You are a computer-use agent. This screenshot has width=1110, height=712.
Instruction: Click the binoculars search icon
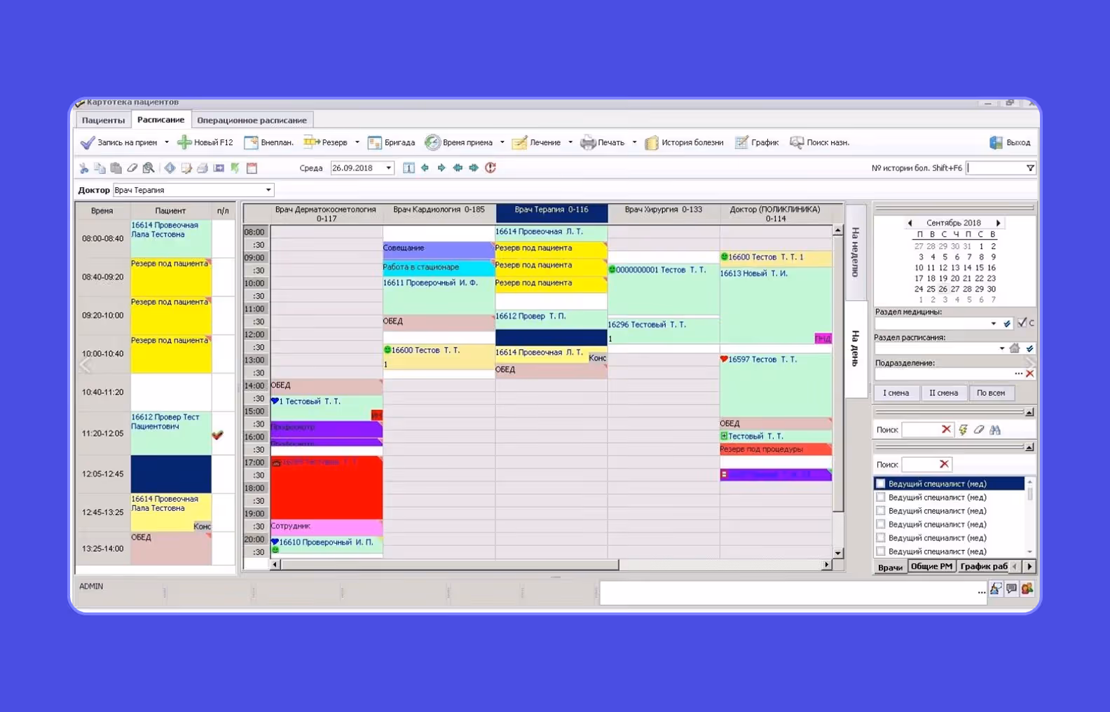point(995,430)
